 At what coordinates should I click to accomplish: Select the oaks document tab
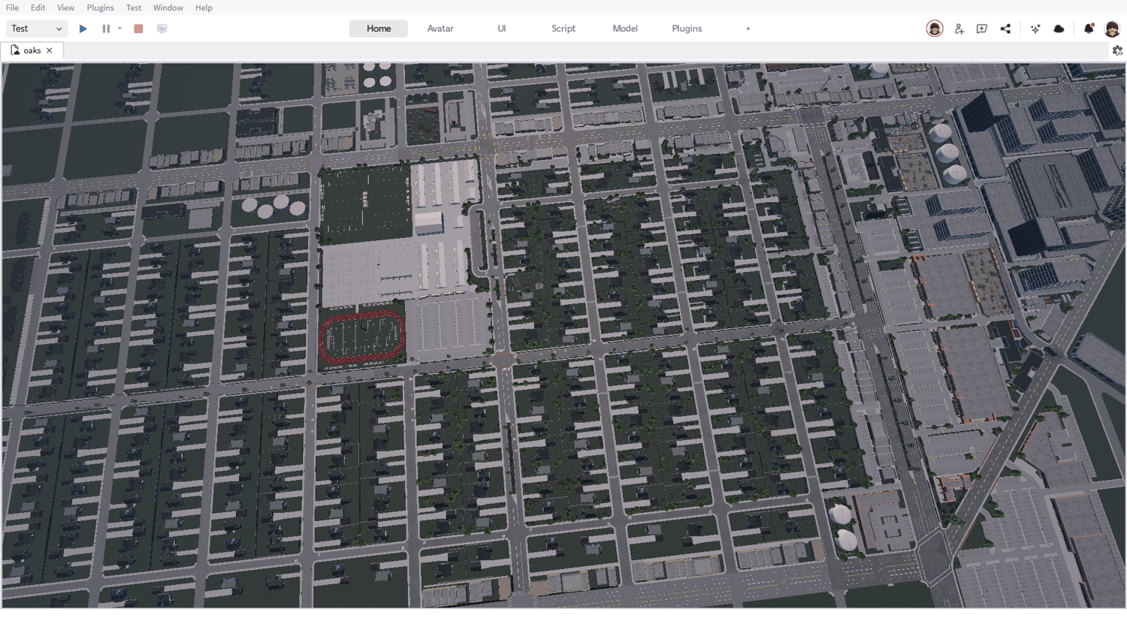click(32, 50)
